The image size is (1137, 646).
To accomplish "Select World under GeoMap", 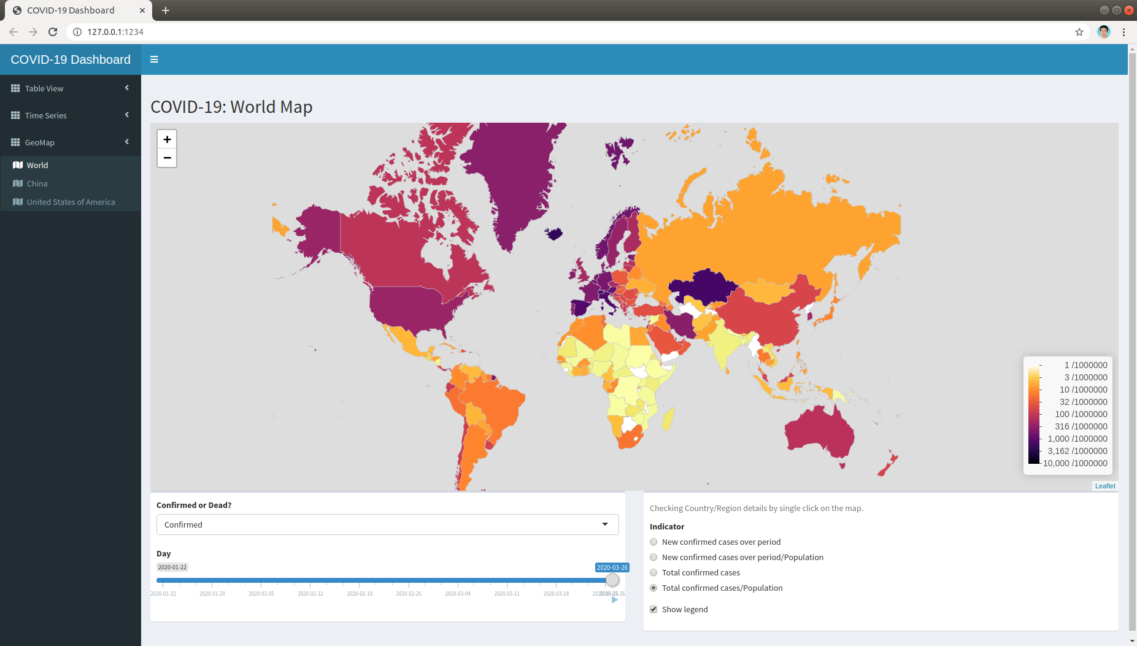I will [x=71, y=165].
